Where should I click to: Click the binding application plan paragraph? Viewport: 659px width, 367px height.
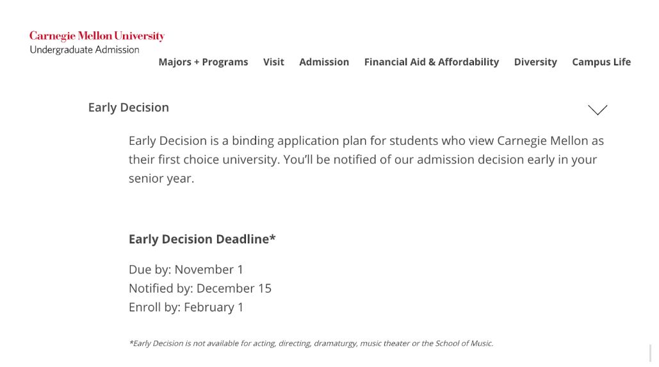pyautogui.click(x=366, y=159)
